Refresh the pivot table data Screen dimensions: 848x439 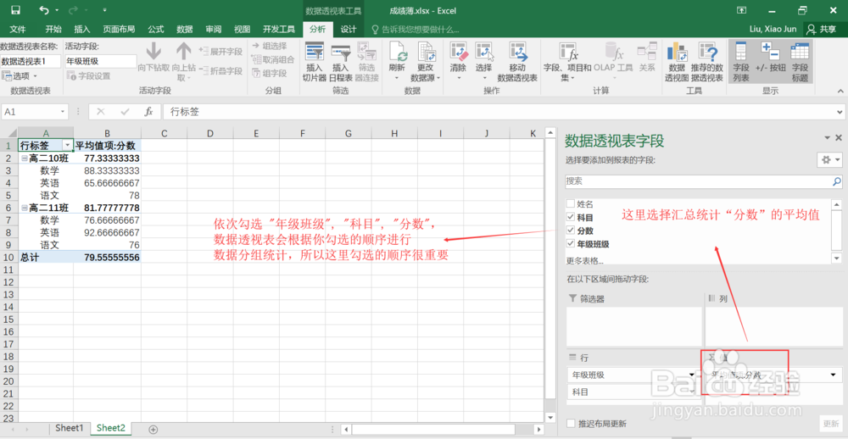click(396, 62)
